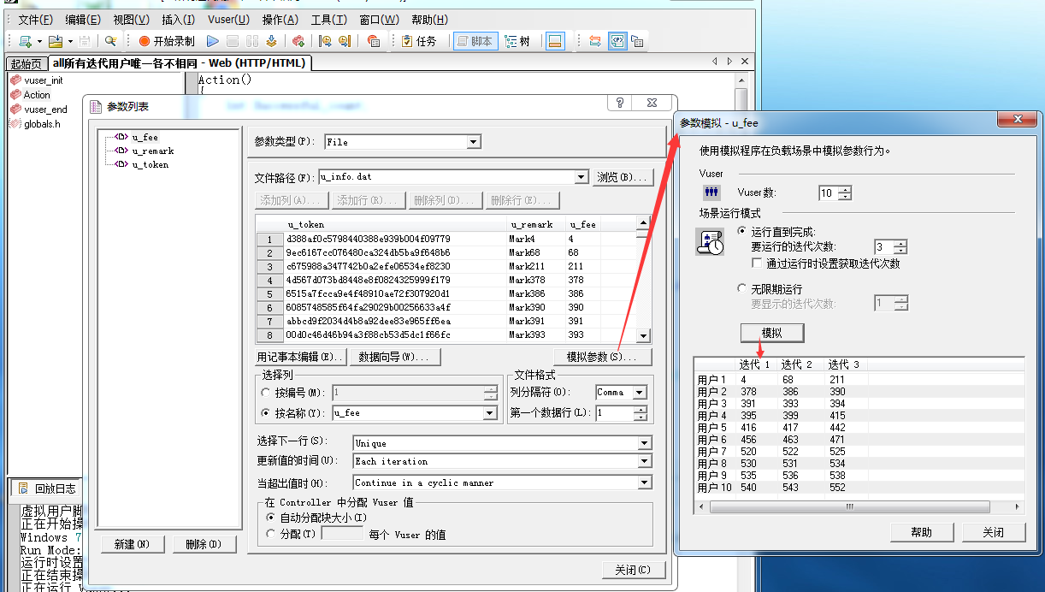Click the red cube toolbar icon before 任务
This screenshot has height=592, width=1045.
pyautogui.click(x=373, y=41)
